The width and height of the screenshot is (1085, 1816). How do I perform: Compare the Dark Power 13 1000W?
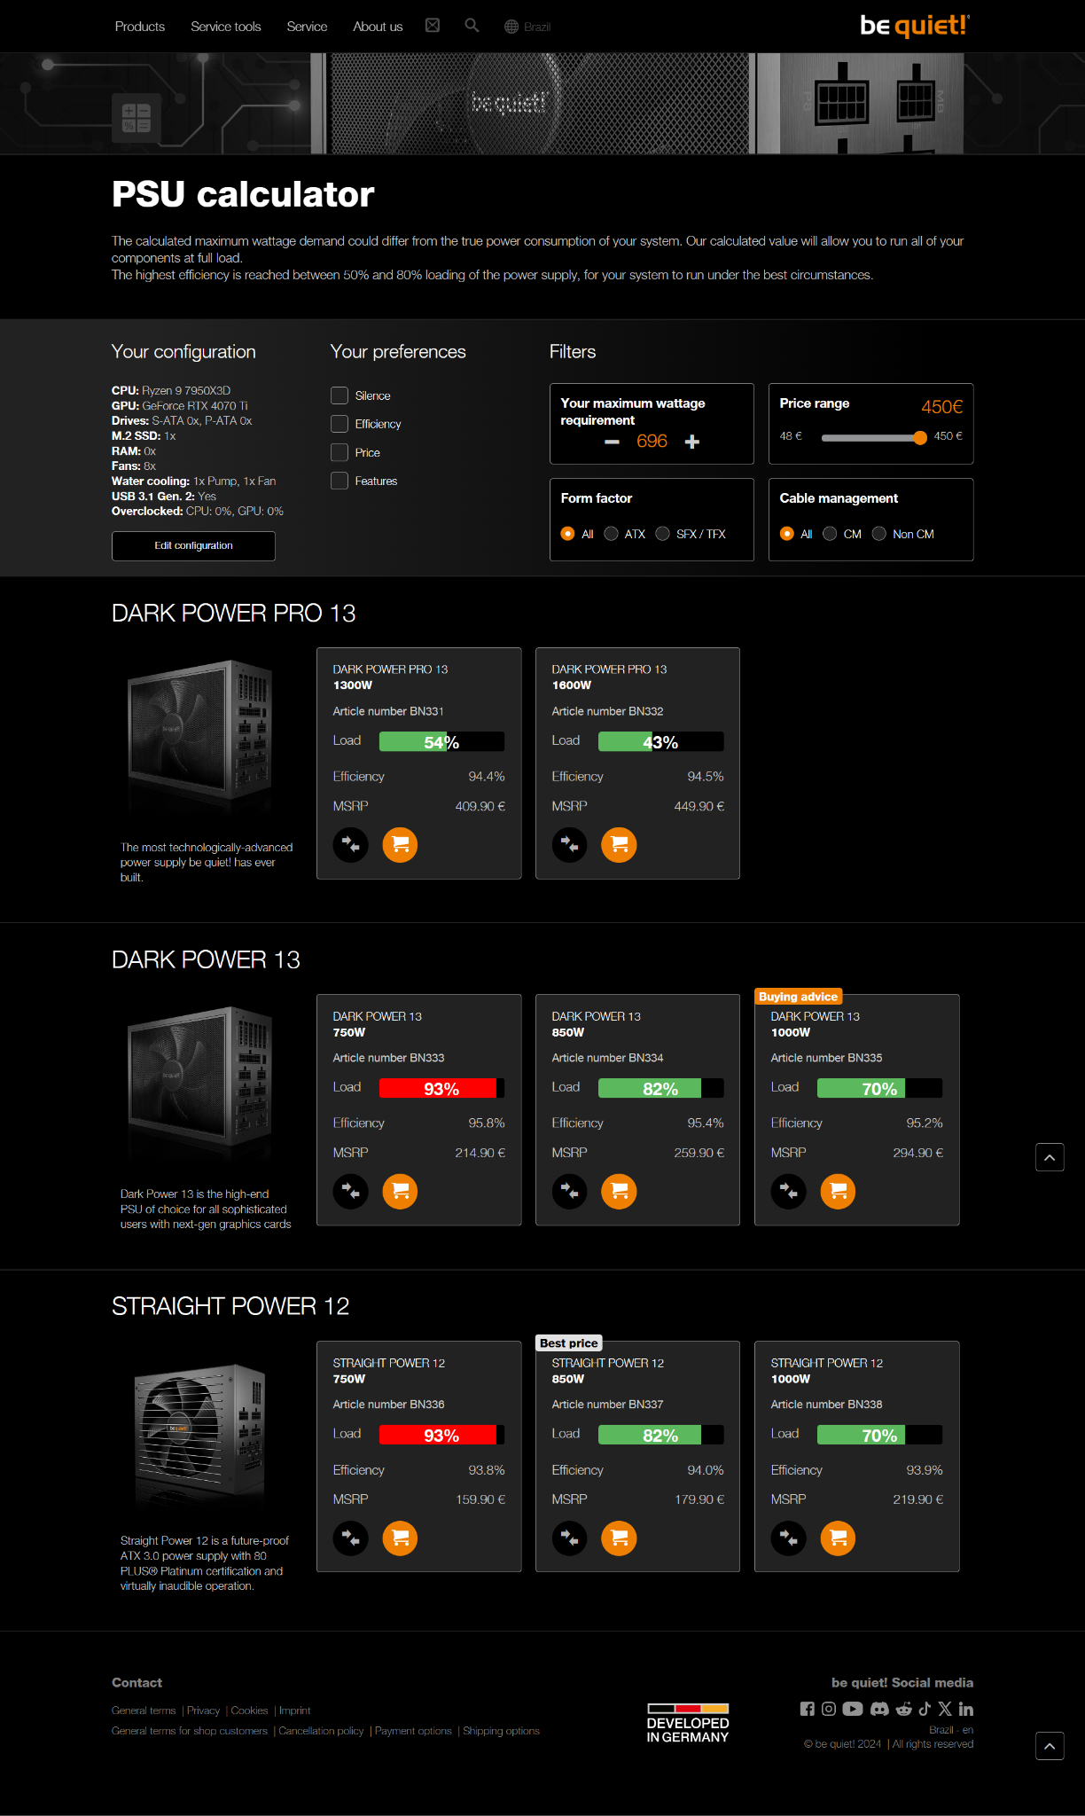[x=789, y=1192]
